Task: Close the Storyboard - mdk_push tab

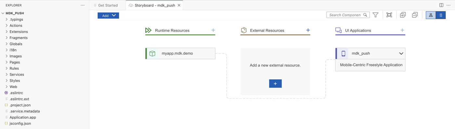Action: pos(179,5)
